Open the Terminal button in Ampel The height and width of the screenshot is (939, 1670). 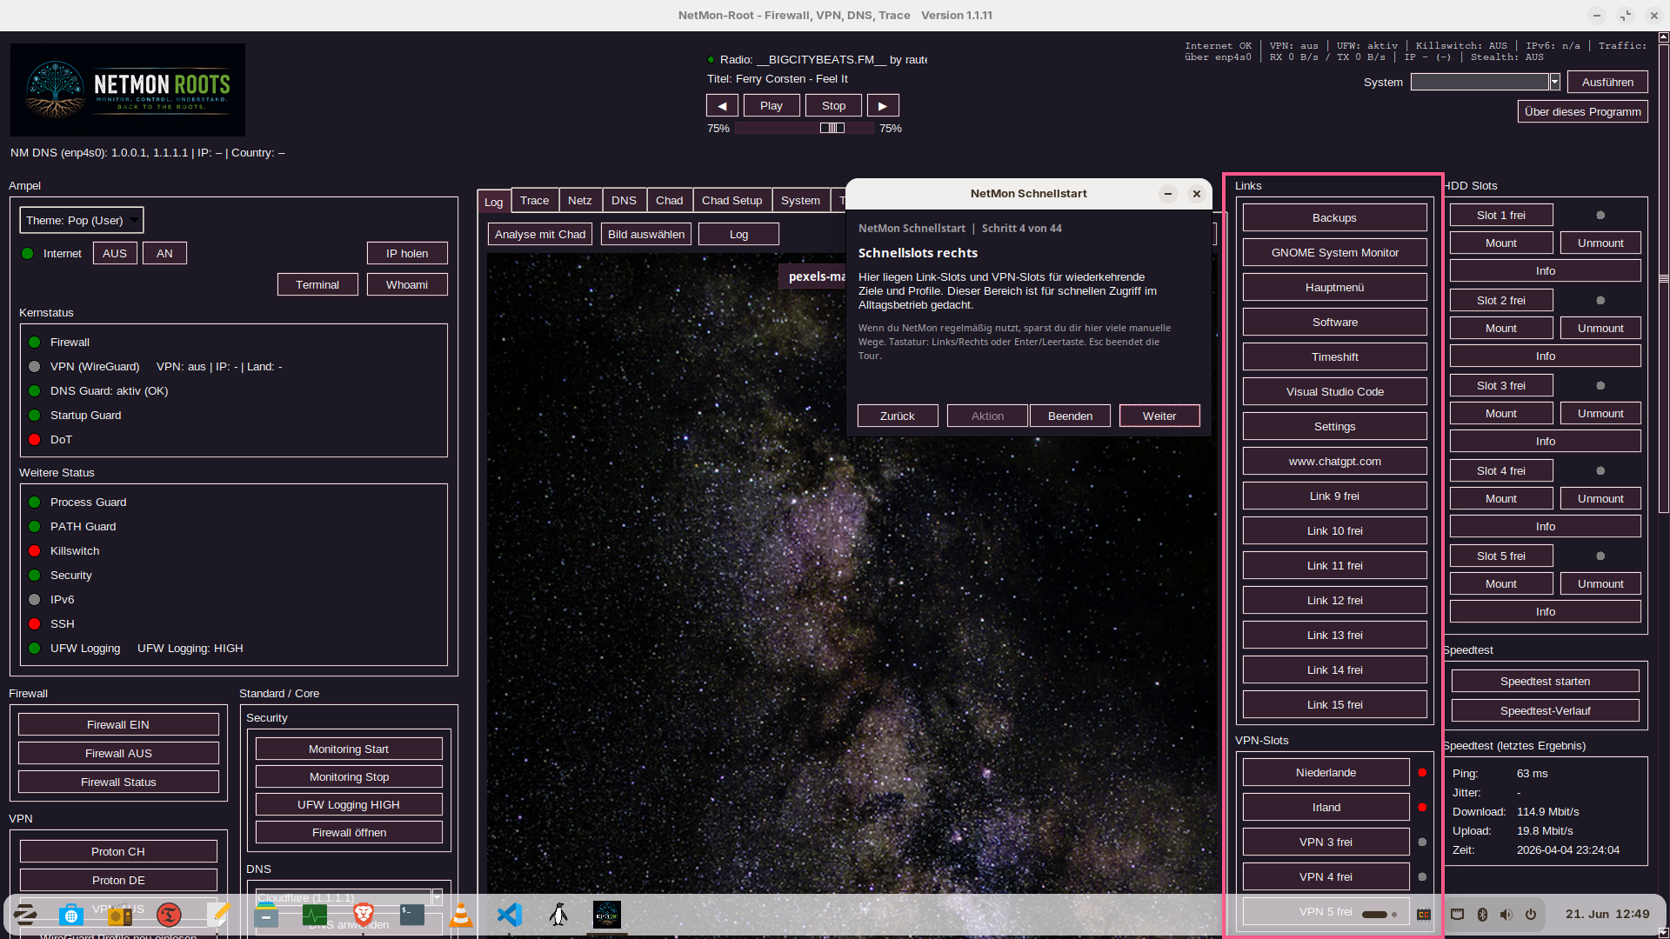tap(317, 285)
